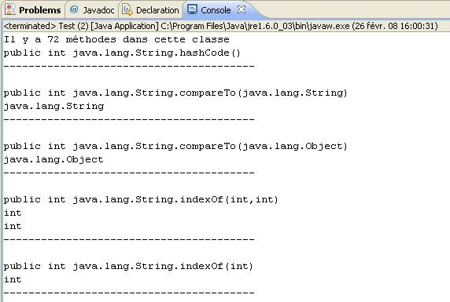
Task: Click the Javadoc @ icon
Action: point(74,9)
